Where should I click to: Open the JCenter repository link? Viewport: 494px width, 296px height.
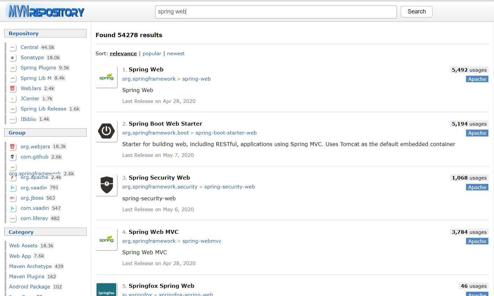(x=30, y=99)
